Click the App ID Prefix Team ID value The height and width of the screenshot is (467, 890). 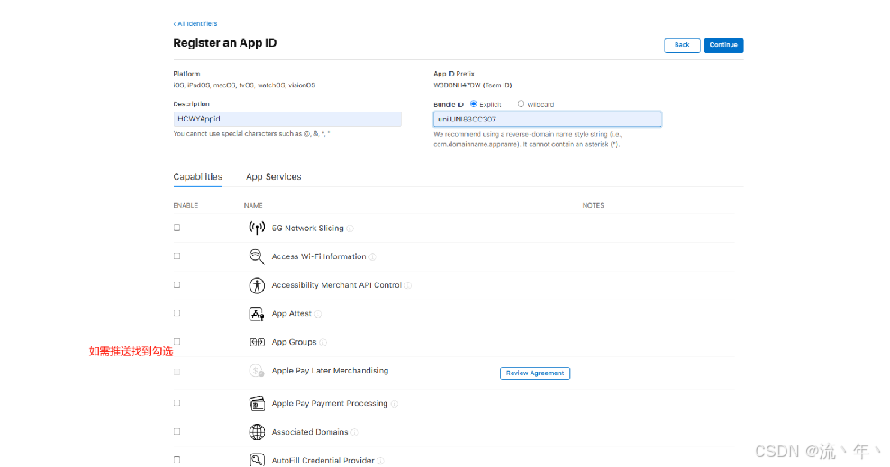point(473,85)
